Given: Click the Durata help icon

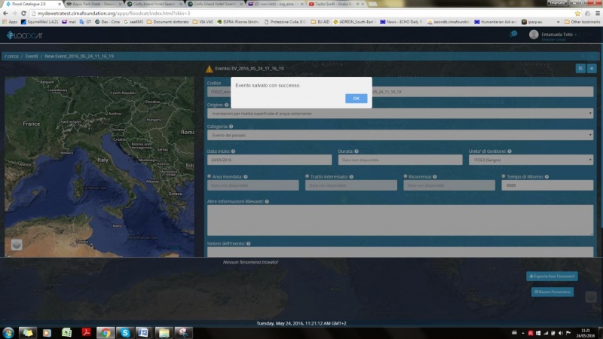Looking at the screenshot, I should (x=357, y=151).
